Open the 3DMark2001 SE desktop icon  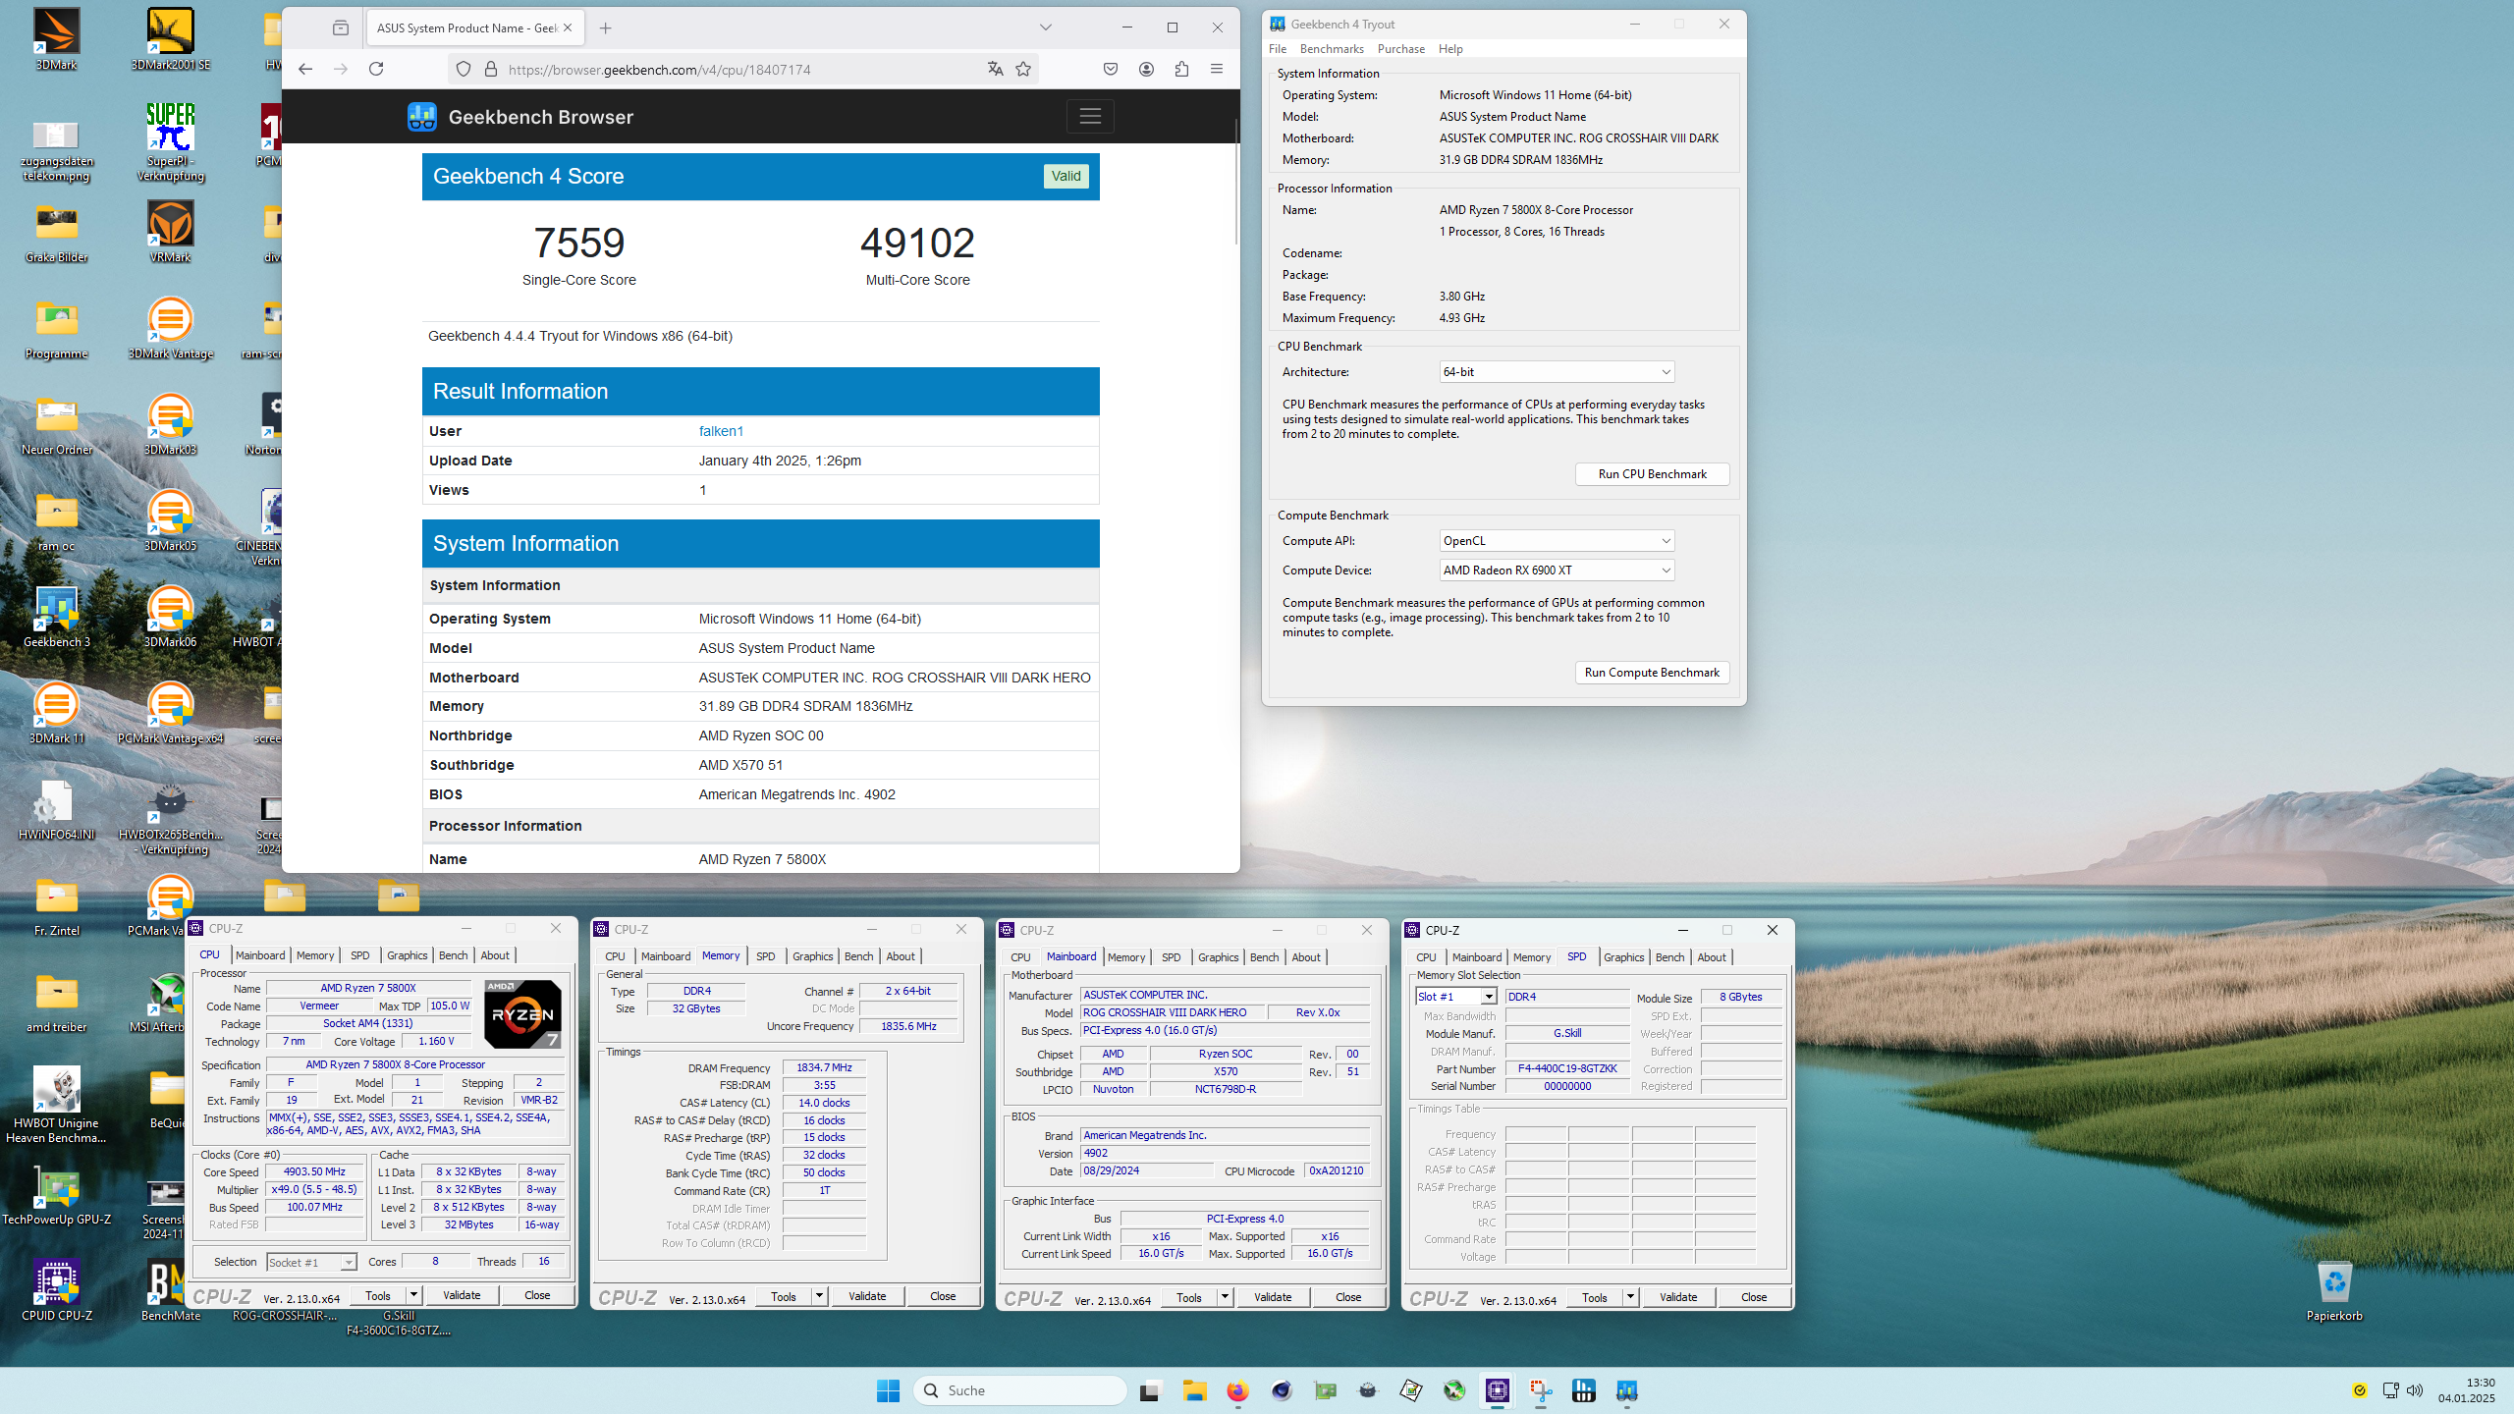point(170,39)
